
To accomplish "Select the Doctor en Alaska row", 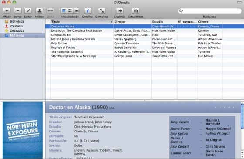I will [x=145, y=27].
